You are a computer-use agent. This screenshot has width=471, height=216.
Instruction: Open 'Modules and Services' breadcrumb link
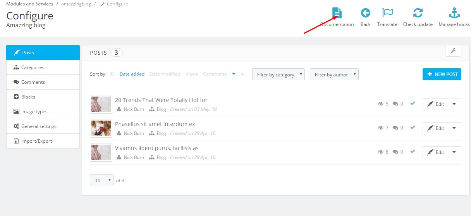tap(30, 4)
